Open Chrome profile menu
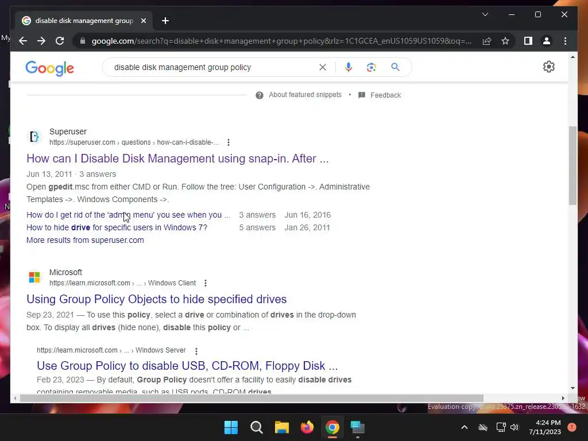The width and height of the screenshot is (588, 441). [547, 41]
